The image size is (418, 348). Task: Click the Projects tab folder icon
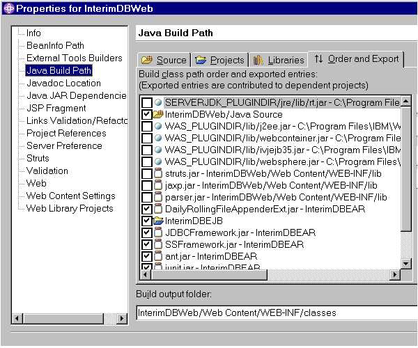pyautogui.click(x=201, y=60)
